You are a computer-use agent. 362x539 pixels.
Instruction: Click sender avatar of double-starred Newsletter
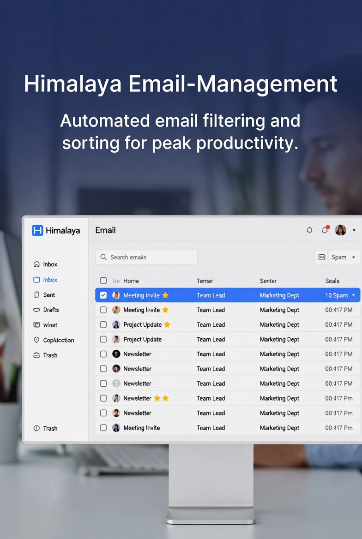[116, 398]
